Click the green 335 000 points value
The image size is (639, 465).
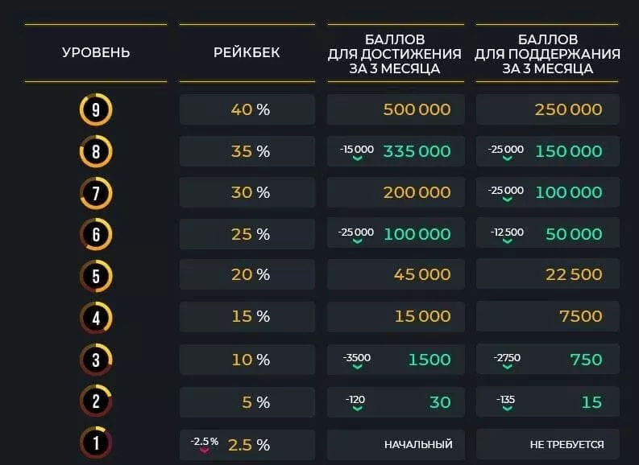click(x=417, y=151)
